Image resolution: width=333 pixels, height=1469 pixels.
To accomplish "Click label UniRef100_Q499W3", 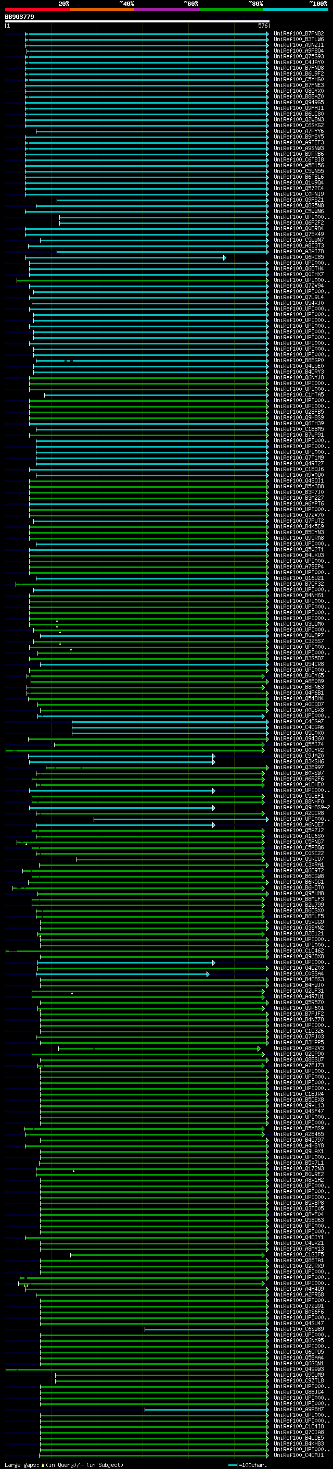I will [299, 1369].
